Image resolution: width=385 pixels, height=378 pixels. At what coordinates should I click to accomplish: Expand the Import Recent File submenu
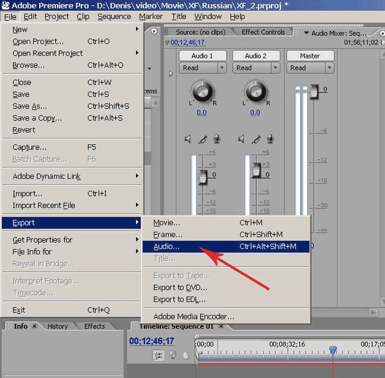click(73, 205)
